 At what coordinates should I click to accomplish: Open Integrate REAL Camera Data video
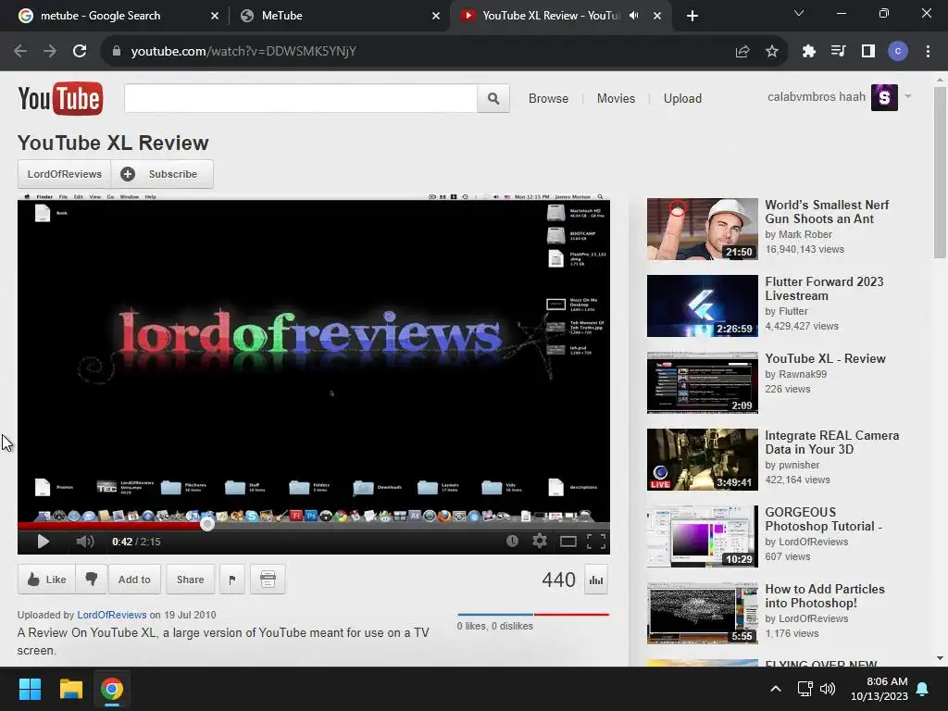pyautogui.click(x=831, y=442)
